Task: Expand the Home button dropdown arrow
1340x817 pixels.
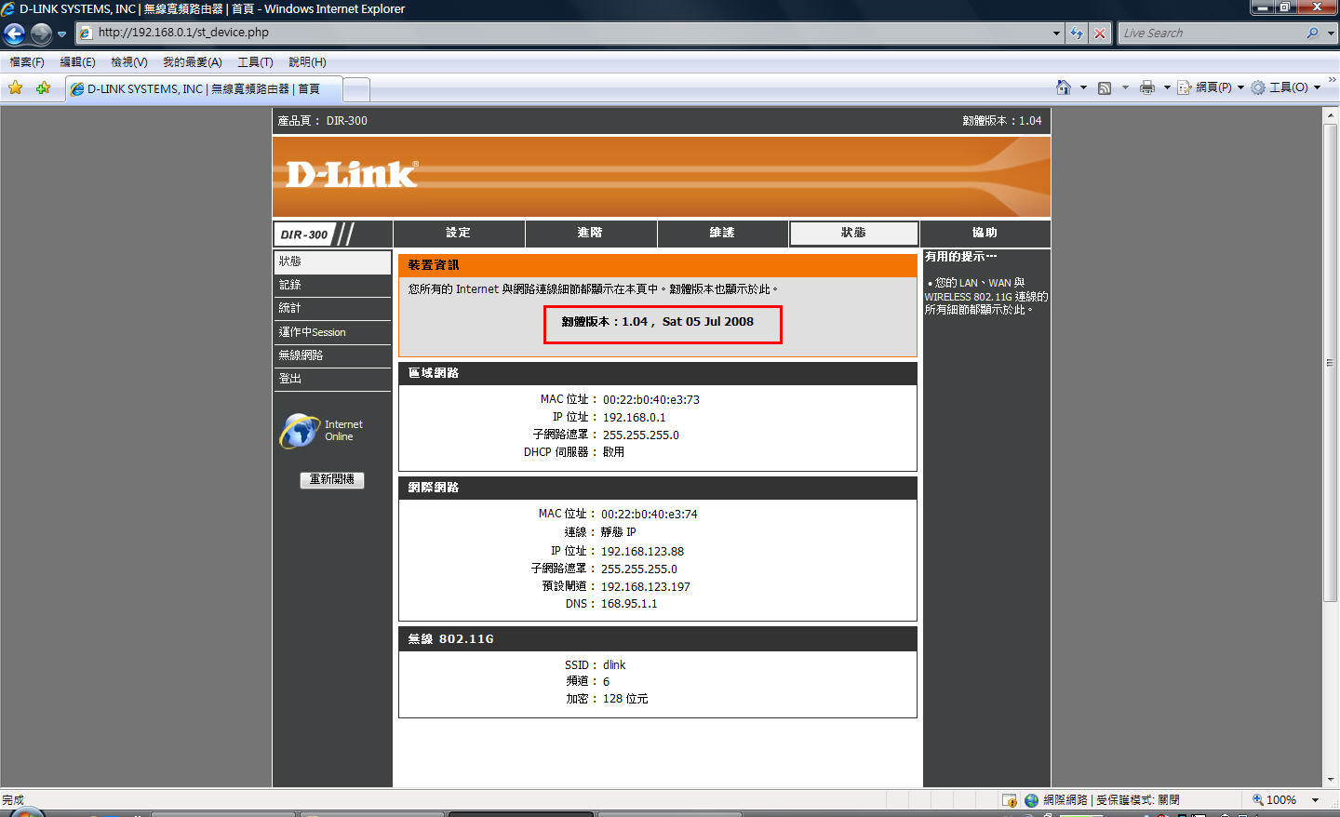Action: coord(1083,87)
